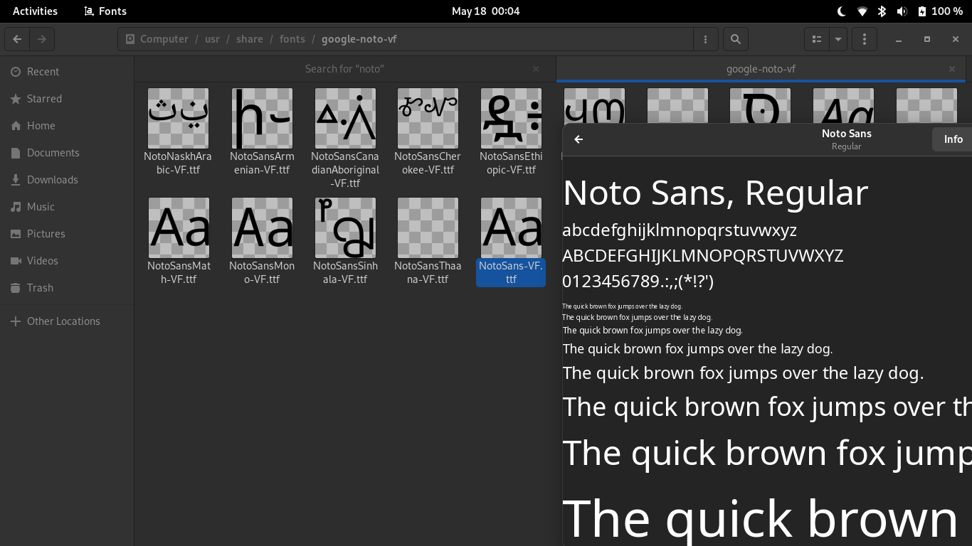Screen dimensions: 972x546
Task: Switch to the 'Search for "noto"' tab
Action: click(344, 69)
